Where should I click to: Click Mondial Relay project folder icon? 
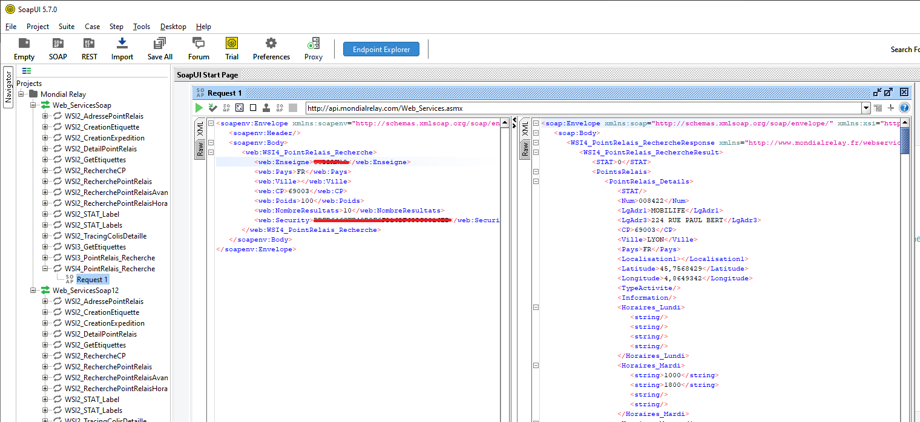click(x=33, y=94)
